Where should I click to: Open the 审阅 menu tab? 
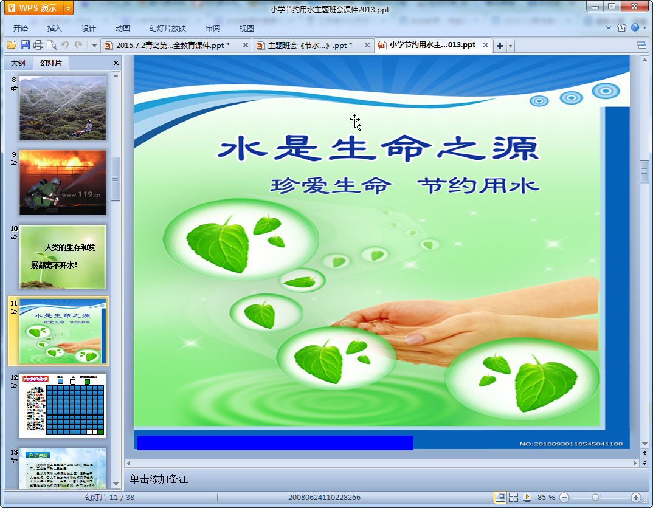[213, 29]
